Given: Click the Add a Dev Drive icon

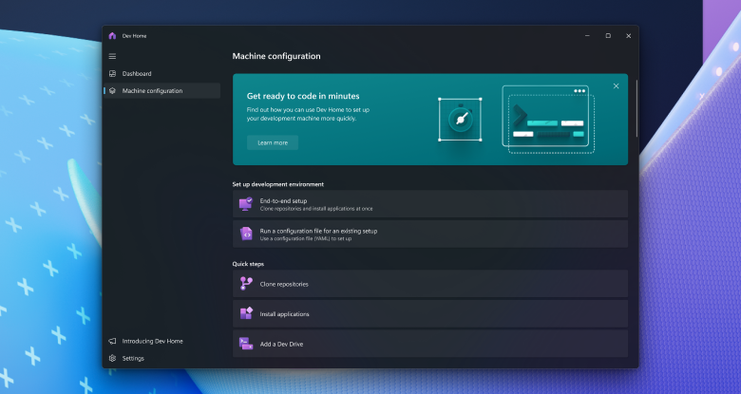Looking at the screenshot, I should tap(246, 344).
